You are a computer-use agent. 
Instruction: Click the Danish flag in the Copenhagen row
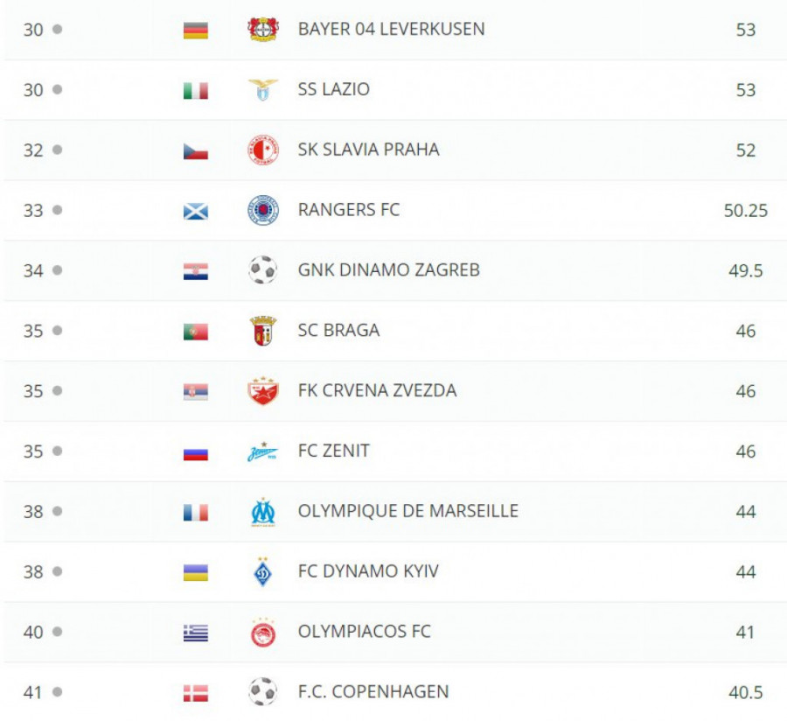pos(195,693)
